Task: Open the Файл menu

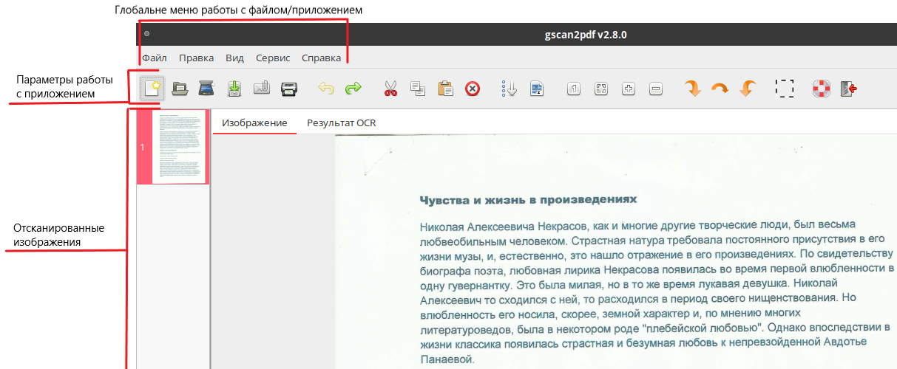Action: click(155, 58)
